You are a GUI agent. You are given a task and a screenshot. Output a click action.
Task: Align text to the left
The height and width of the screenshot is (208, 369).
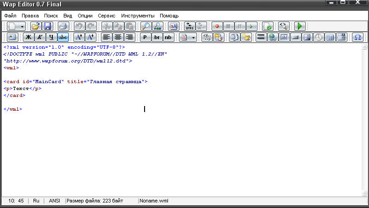[x=106, y=37]
